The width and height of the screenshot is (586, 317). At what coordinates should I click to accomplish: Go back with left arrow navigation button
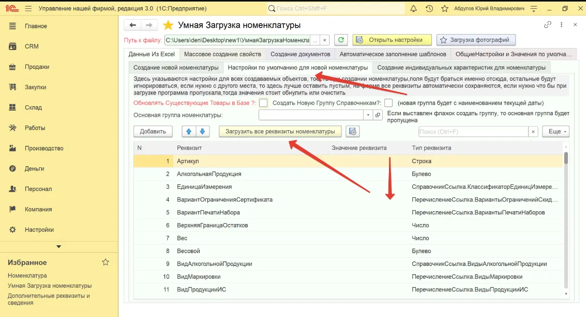(x=133, y=25)
